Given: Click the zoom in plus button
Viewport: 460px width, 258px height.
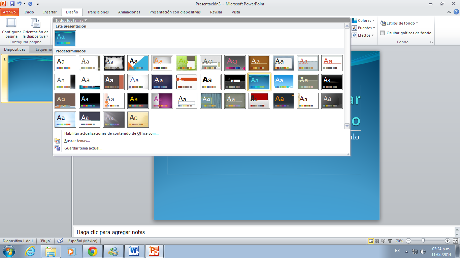Looking at the screenshot, I should 447,241.
